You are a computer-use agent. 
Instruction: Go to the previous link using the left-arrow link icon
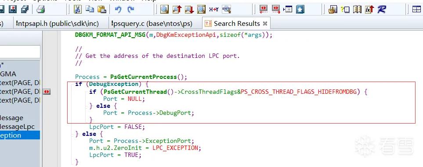pos(263,10)
